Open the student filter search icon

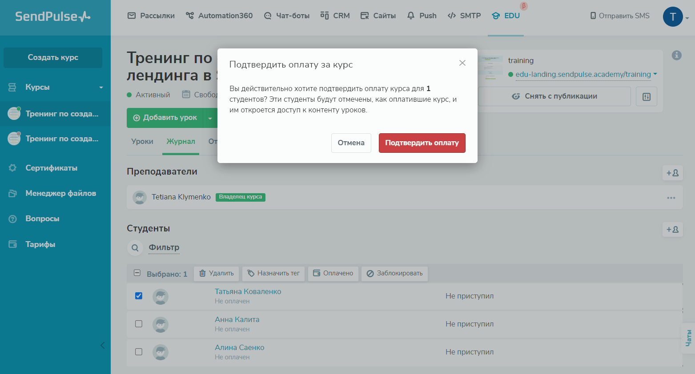pos(135,248)
